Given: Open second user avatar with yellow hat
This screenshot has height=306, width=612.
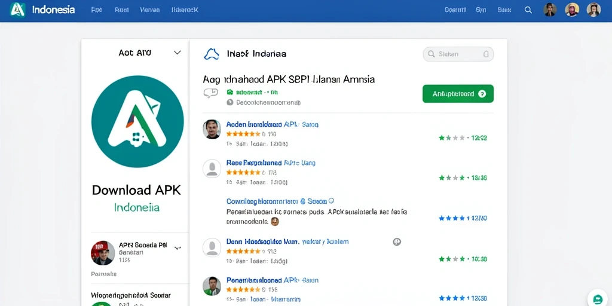Looking at the screenshot, I should coord(572,10).
